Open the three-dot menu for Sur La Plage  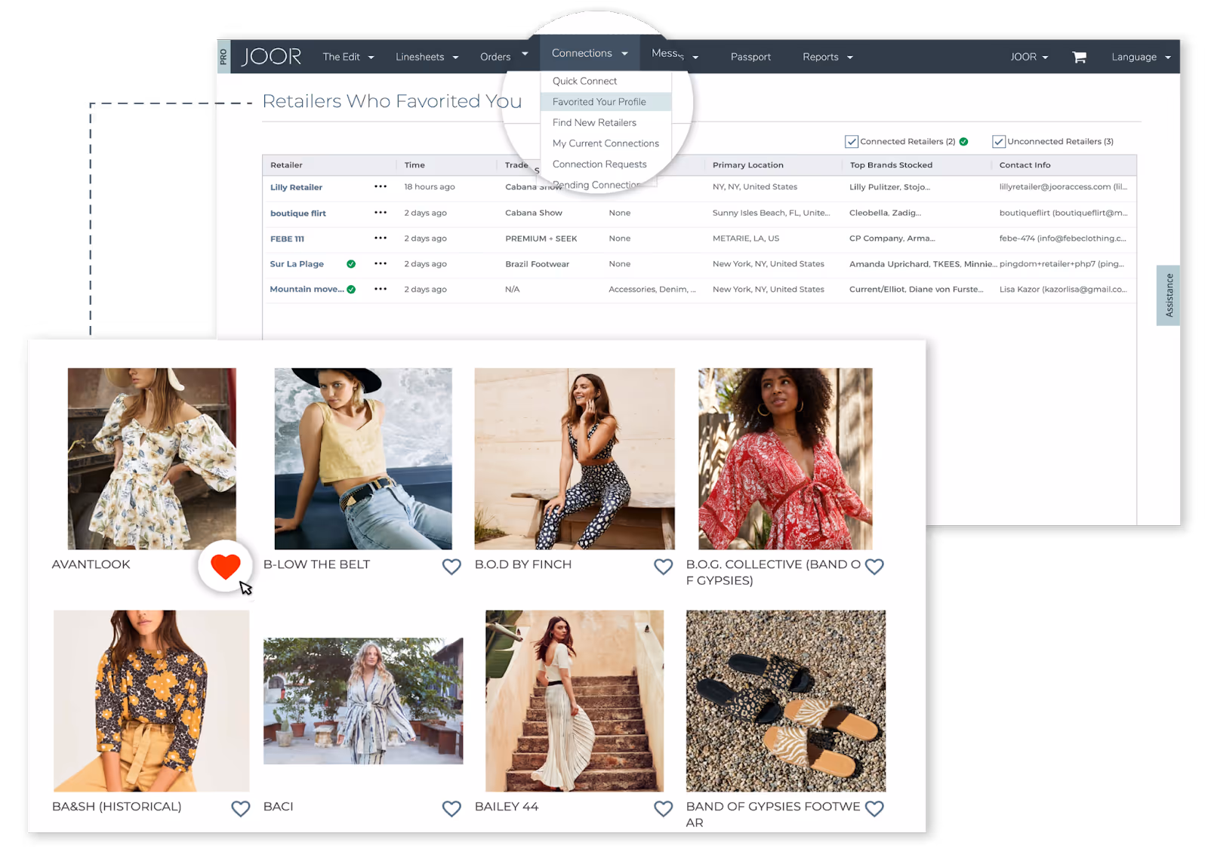click(x=381, y=264)
